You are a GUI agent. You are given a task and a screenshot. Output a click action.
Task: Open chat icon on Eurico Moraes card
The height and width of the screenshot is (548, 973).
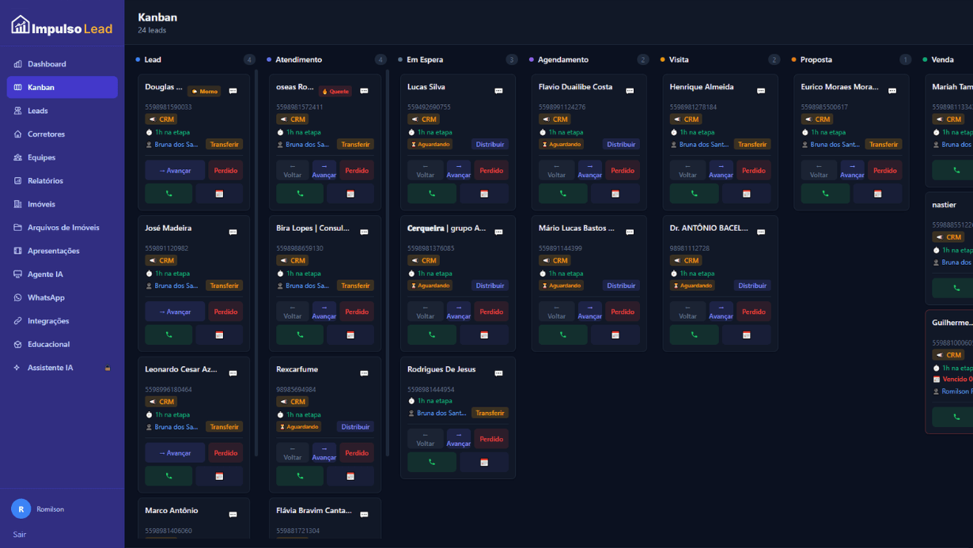point(892,91)
